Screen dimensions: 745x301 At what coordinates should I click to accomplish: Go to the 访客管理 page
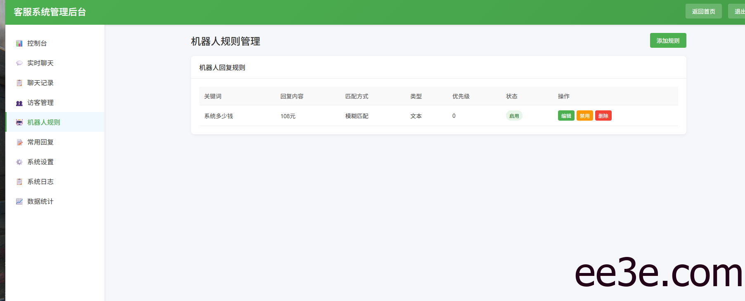(40, 103)
